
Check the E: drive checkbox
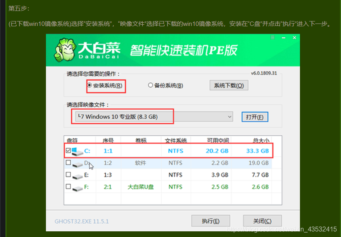68,174
